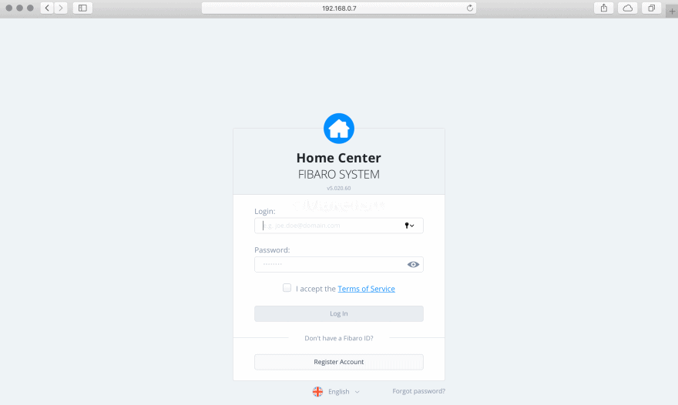The height and width of the screenshot is (405, 678).
Task: Check the Terms of Service checkbox
Action: point(287,288)
